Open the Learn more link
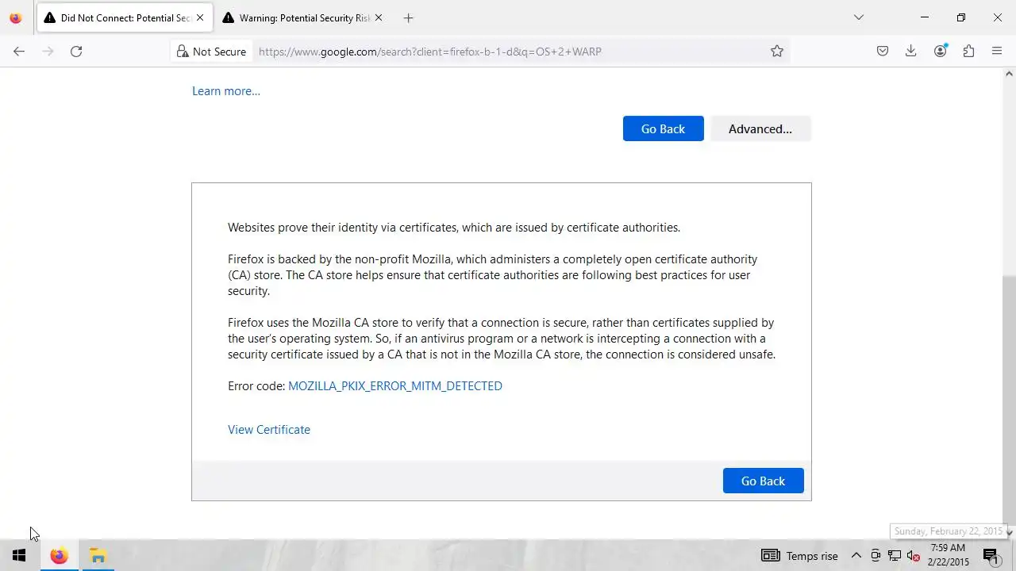The height and width of the screenshot is (571, 1016). coord(226,91)
